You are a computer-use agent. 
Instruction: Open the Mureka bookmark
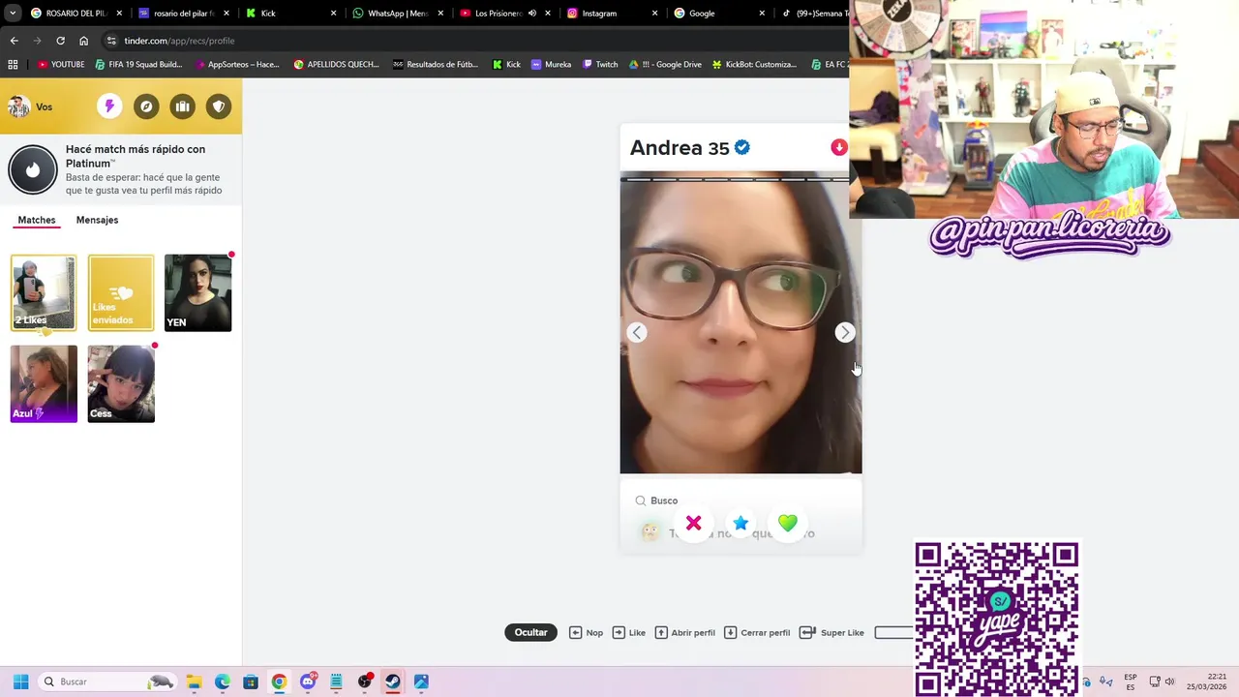click(551, 65)
